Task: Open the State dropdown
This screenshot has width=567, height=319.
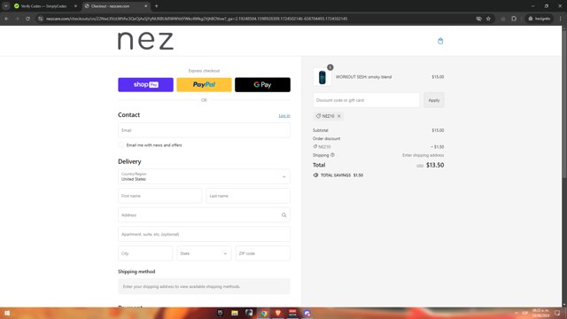Action: (204, 253)
